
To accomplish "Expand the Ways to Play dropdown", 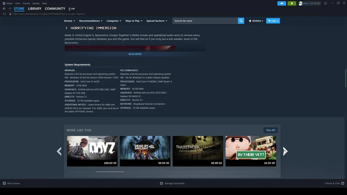I will (134, 21).
